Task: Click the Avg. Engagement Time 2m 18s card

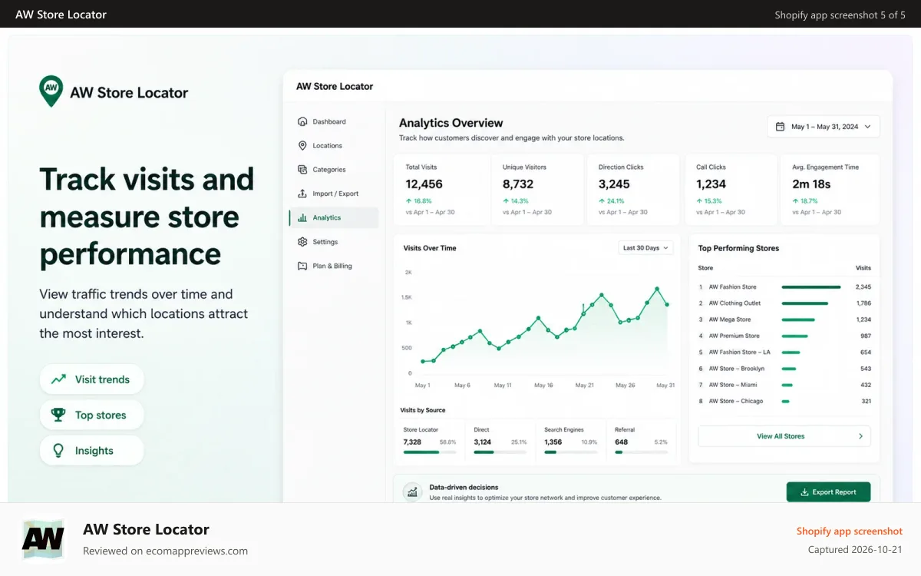Action: click(829, 190)
